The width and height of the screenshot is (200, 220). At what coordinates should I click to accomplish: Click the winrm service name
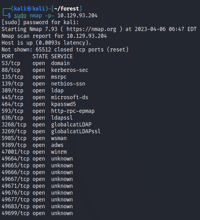[x=59, y=152]
